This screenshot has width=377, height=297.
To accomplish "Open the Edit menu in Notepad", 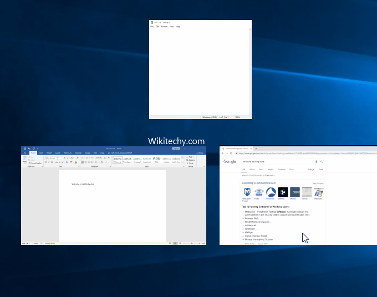I will tap(157, 27).
